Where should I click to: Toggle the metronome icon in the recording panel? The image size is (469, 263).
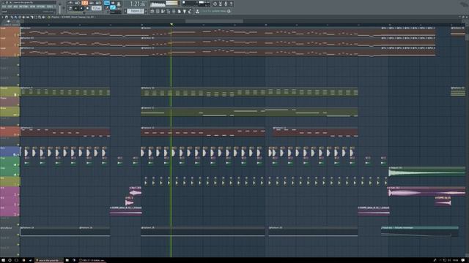click(70, 3)
